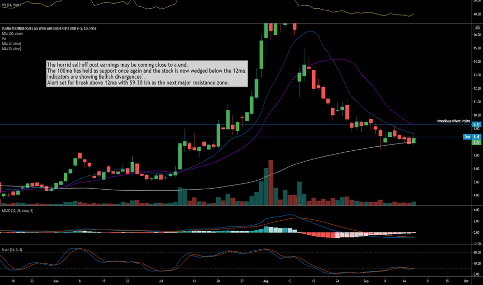The width and height of the screenshot is (483, 285).
Task: Select the MA (100, close) indicator label
Action: 12,34
